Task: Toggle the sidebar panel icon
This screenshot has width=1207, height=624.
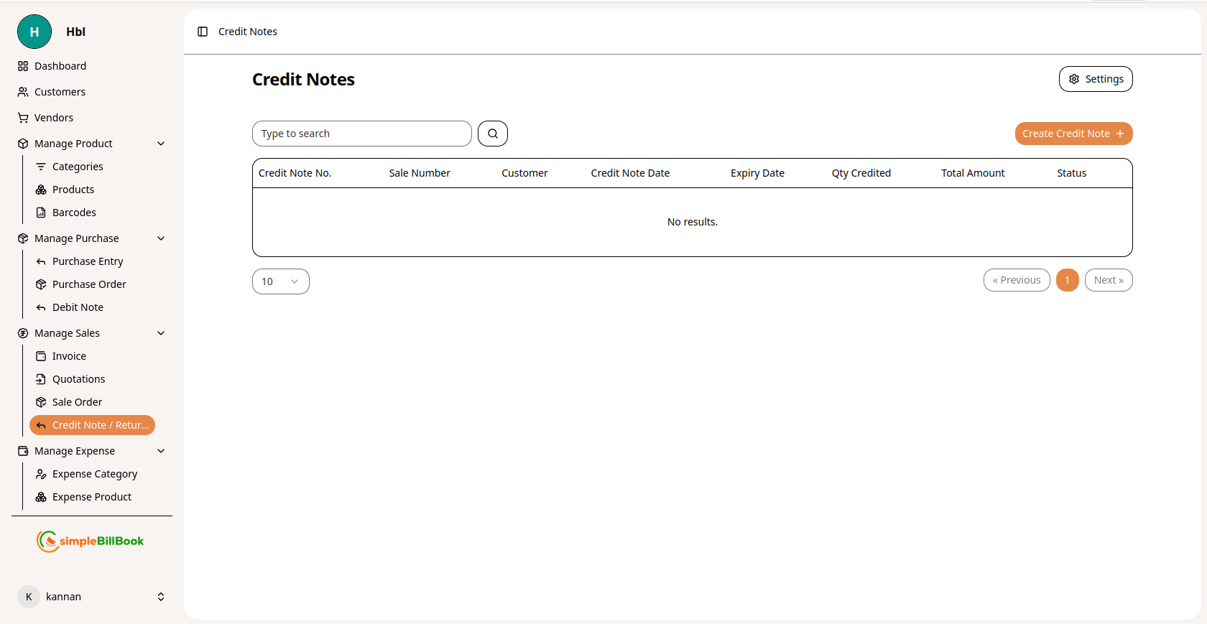Action: tap(203, 32)
